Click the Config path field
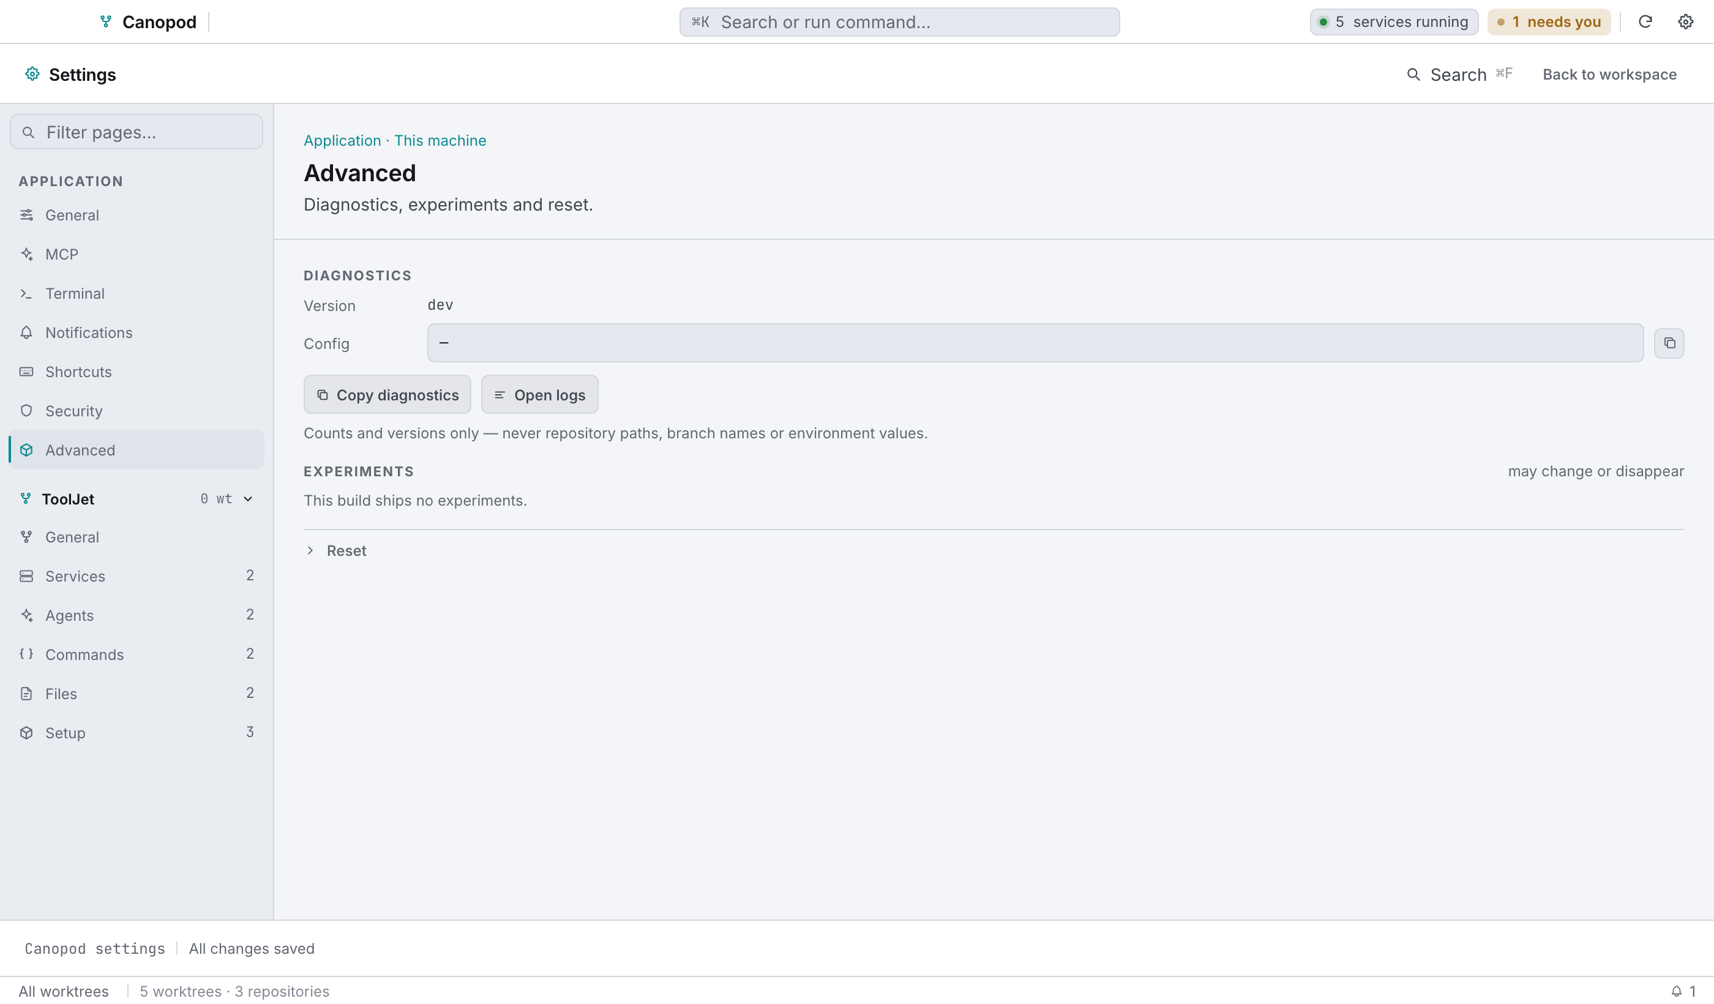The image size is (1714, 1004). click(x=1035, y=343)
